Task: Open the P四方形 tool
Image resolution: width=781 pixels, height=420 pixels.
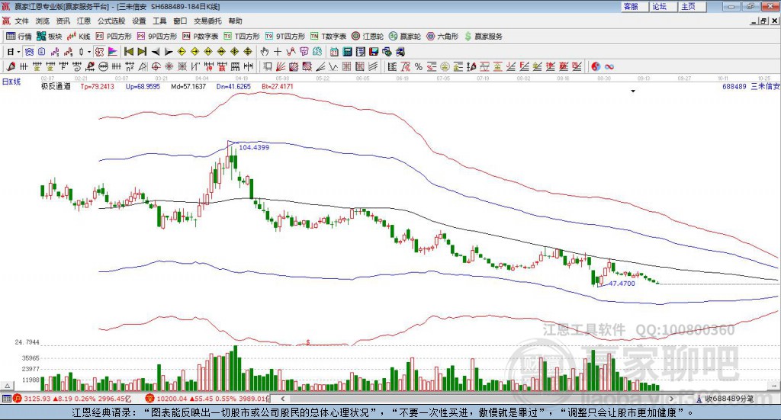Action: 114,37
